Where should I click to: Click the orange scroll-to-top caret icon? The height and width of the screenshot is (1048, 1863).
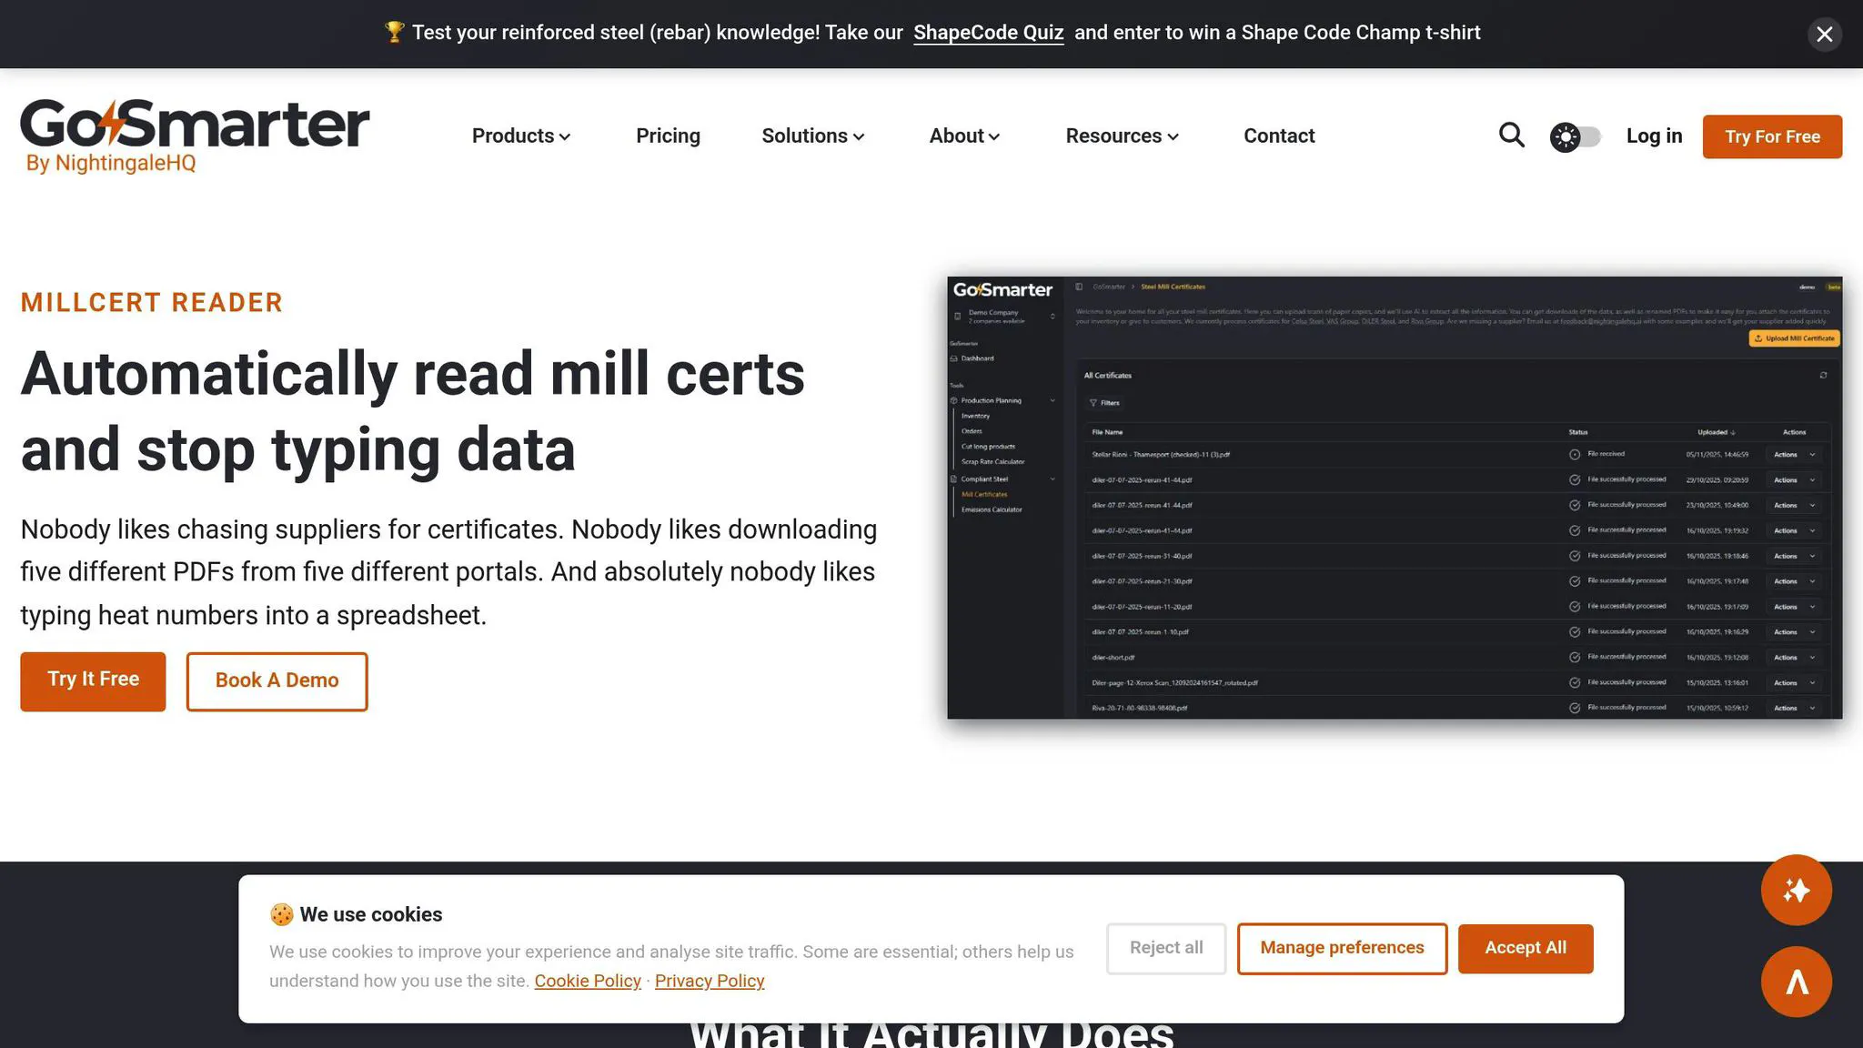[x=1797, y=982]
